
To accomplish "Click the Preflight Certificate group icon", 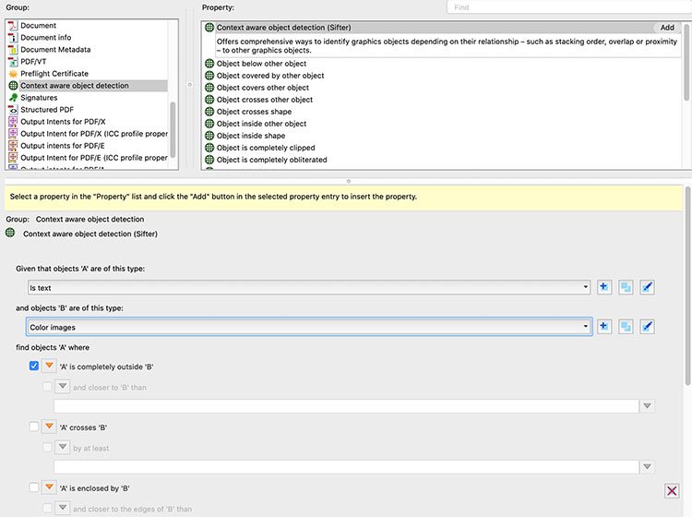I will click(13, 74).
